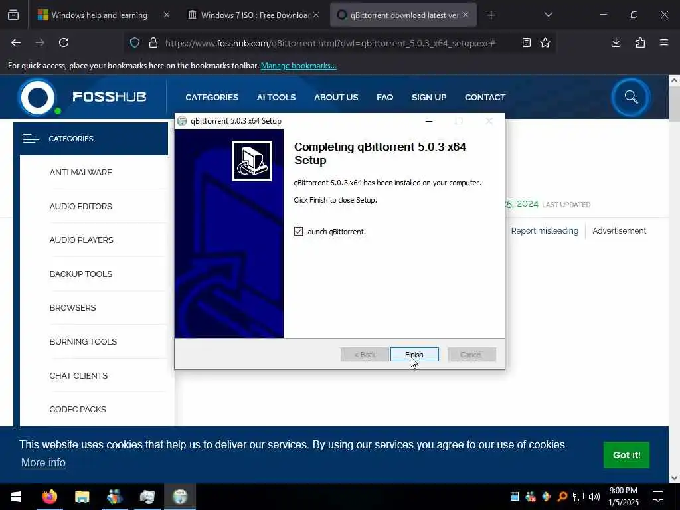Switch to Windows help and learning tab

tap(100, 15)
